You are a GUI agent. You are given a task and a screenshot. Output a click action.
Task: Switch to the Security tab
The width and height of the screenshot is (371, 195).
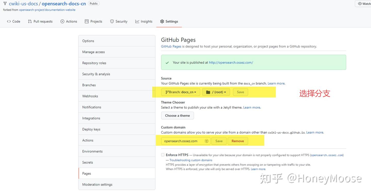coord(119,22)
